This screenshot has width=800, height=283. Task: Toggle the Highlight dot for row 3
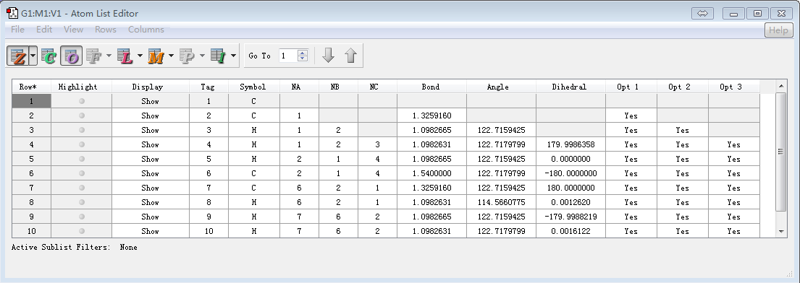coord(82,130)
